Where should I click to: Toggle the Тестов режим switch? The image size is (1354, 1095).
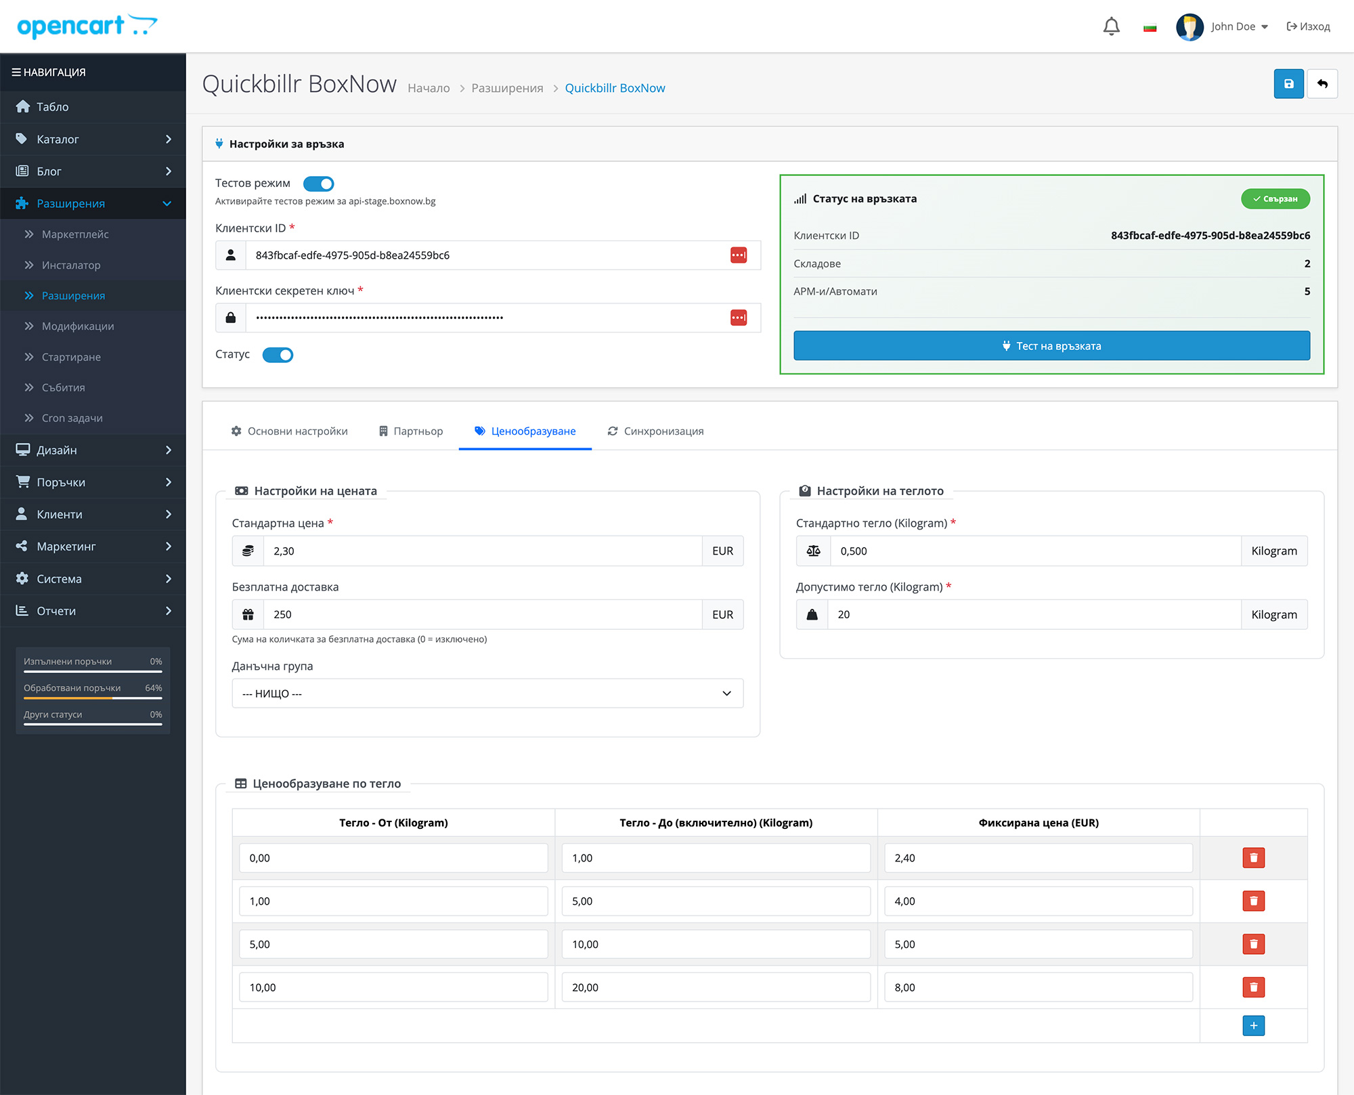[318, 184]
